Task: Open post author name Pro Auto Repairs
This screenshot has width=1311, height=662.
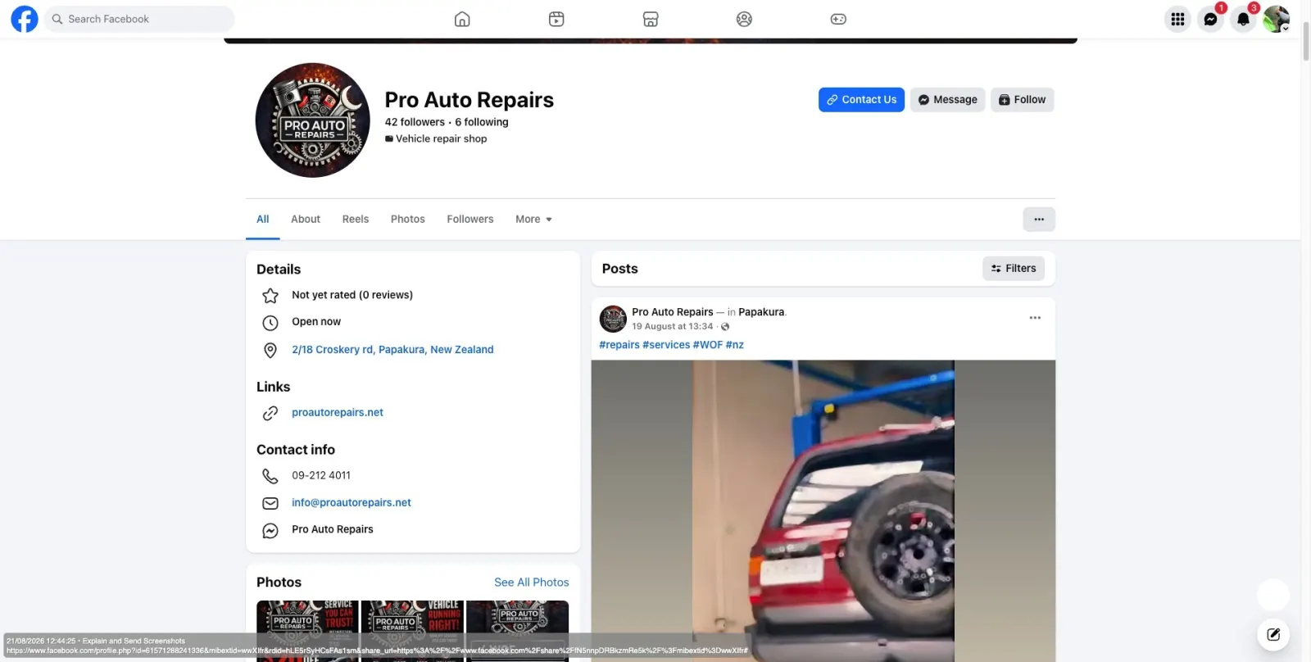Action: [x=673, y=312]
